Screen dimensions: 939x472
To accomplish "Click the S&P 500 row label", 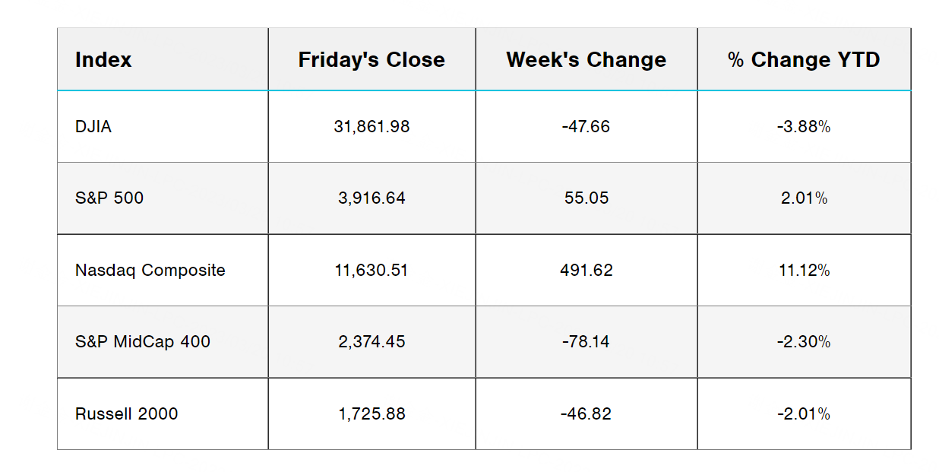I will click(x=109, y=198).
